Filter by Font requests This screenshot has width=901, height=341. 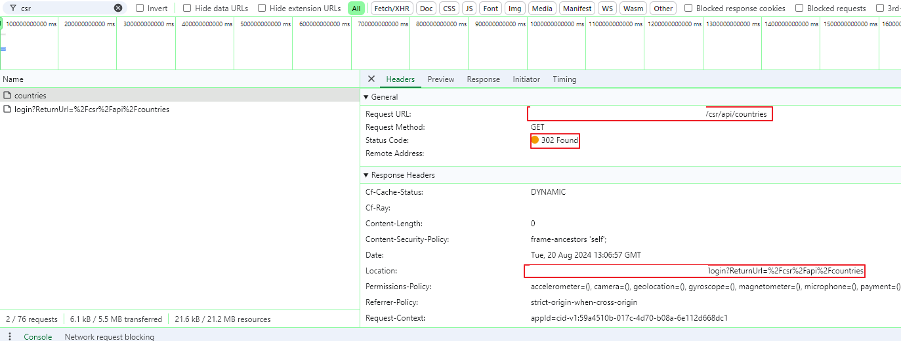coord(491,9)
